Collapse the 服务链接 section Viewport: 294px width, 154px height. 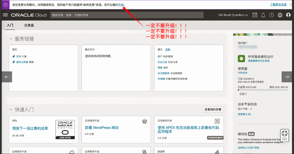[x=11, y=39]
